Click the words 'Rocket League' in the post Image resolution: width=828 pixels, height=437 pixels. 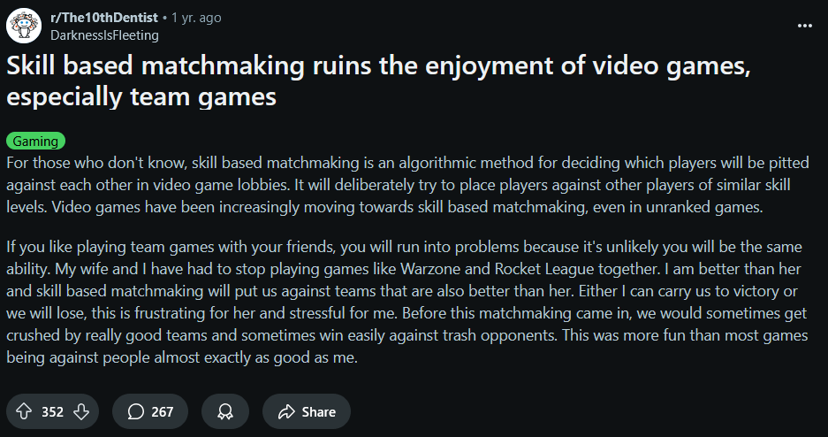tap(544, 268)
